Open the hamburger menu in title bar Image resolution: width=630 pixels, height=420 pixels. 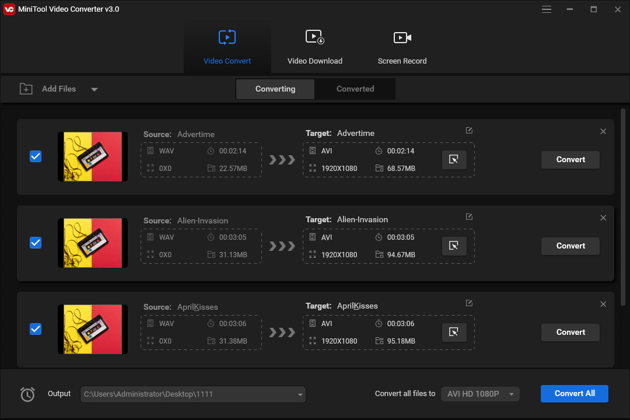[x=546, y=9]
